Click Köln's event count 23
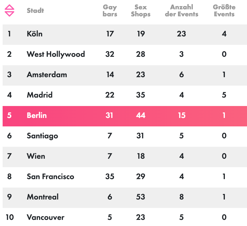The width and height of the screenshot is (247, 226). [x=181, y=34]
